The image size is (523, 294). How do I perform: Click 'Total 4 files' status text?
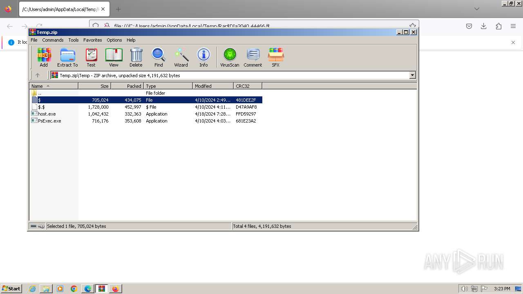262,226
